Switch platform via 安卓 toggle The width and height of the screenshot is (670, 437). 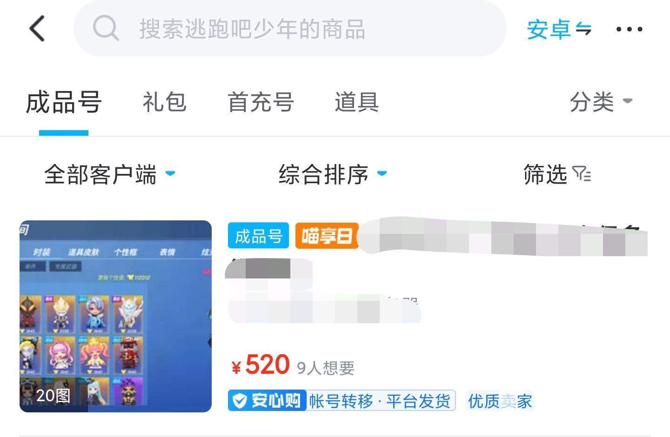[x=559, y=29]
